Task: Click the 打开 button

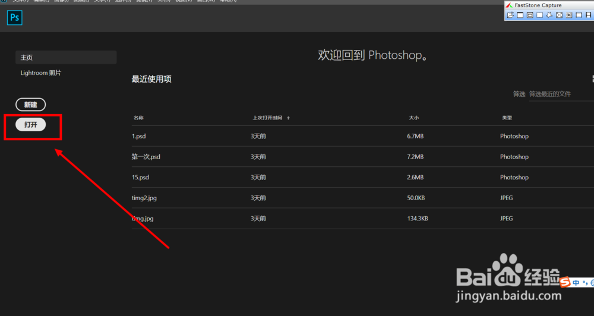Action: tap(31, 124)
